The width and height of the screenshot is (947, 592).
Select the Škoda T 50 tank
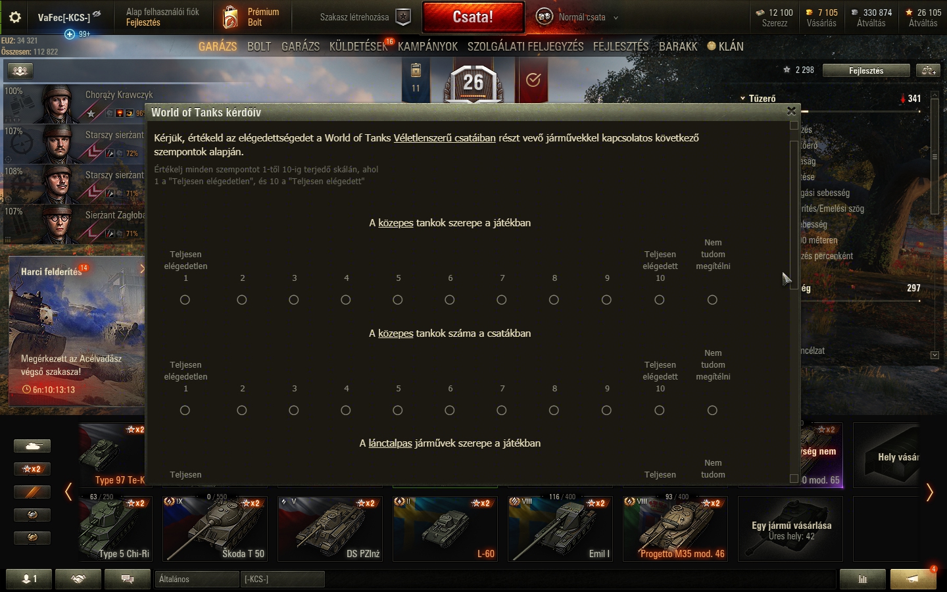click(214, 528)
